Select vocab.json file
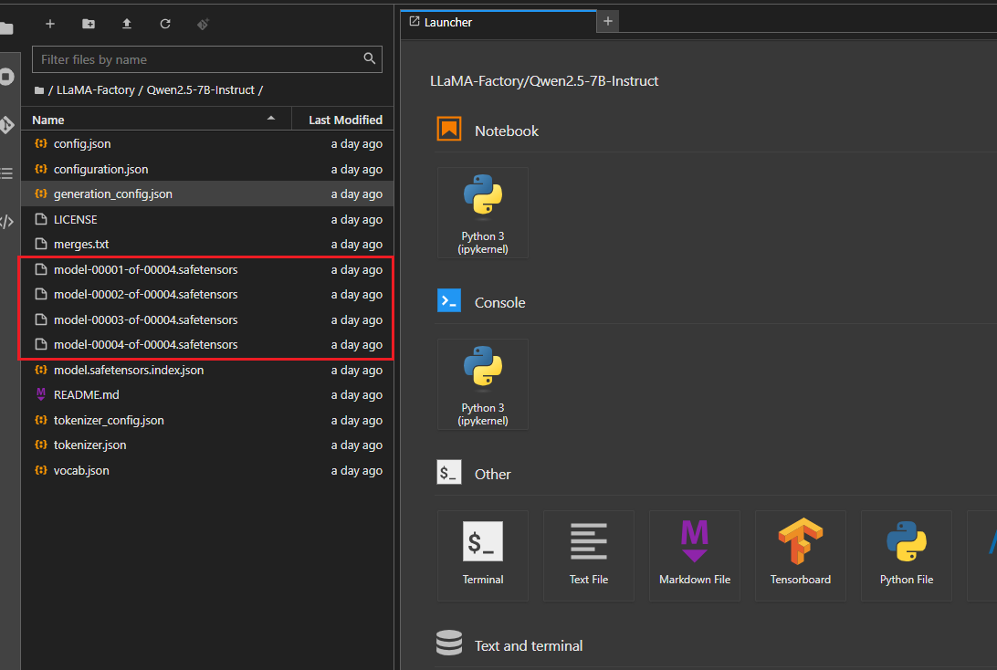 click(x=207, y=470)
